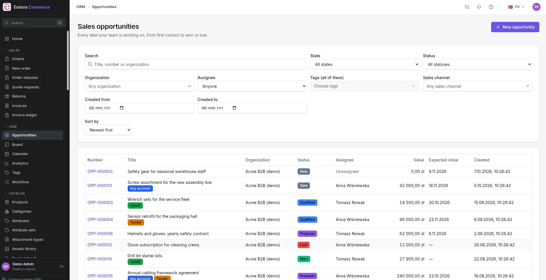Click the Endora Commerce logo icon

click(7, 7)
